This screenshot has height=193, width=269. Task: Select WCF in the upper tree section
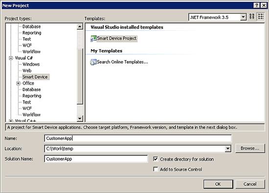pos(27,45)
